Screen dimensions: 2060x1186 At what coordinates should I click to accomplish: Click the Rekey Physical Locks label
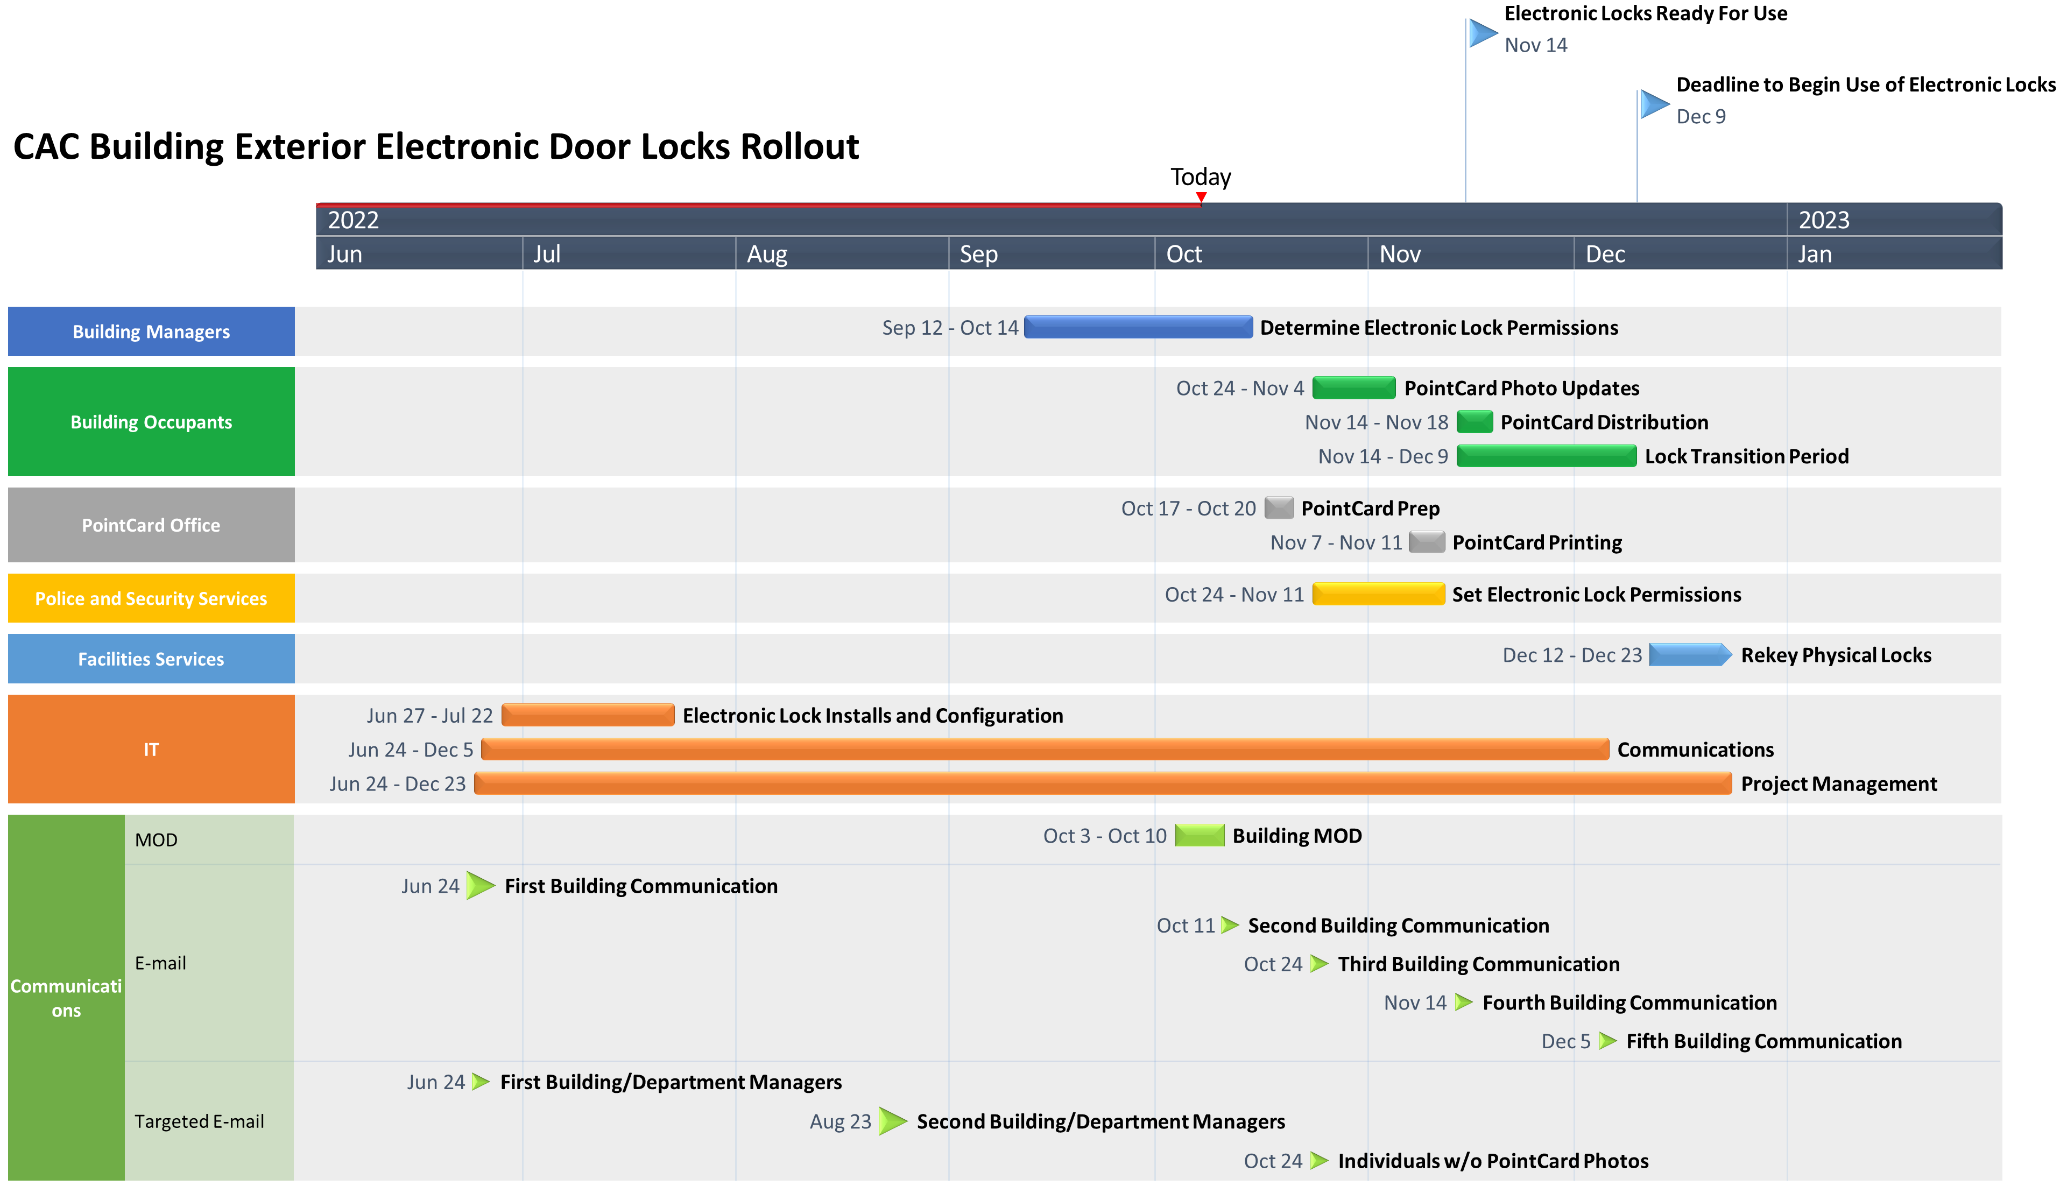point(1836,655)
